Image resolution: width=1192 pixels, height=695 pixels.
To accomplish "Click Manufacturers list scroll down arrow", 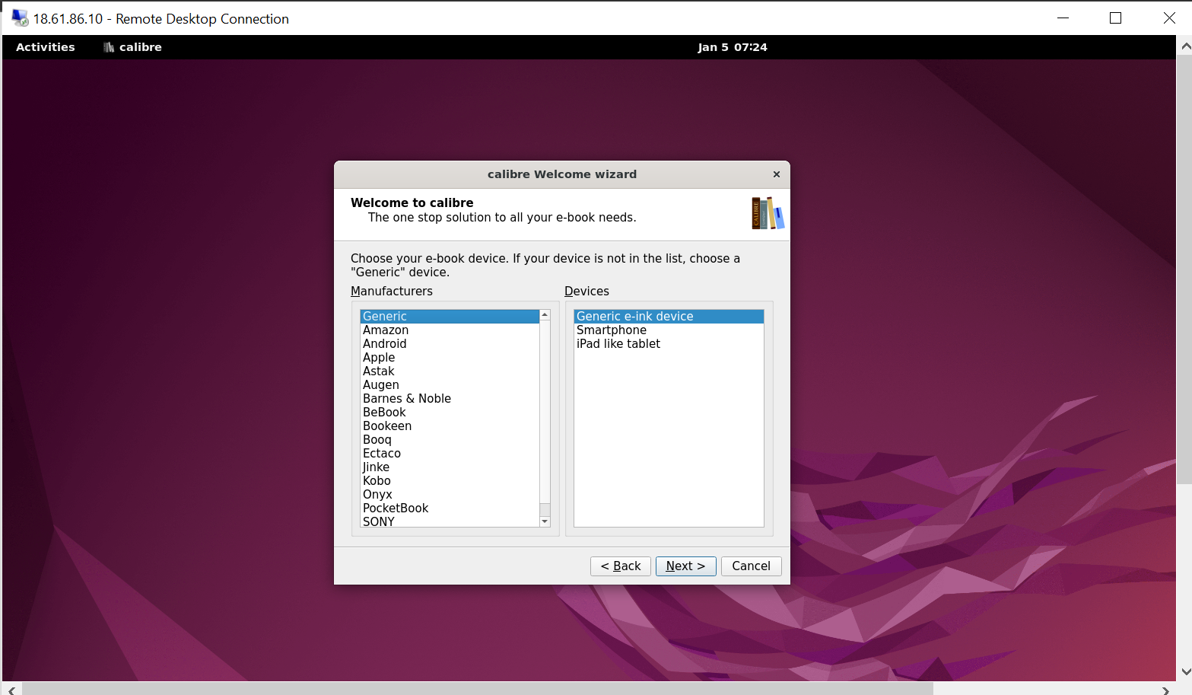I will [x=545, y=521].
